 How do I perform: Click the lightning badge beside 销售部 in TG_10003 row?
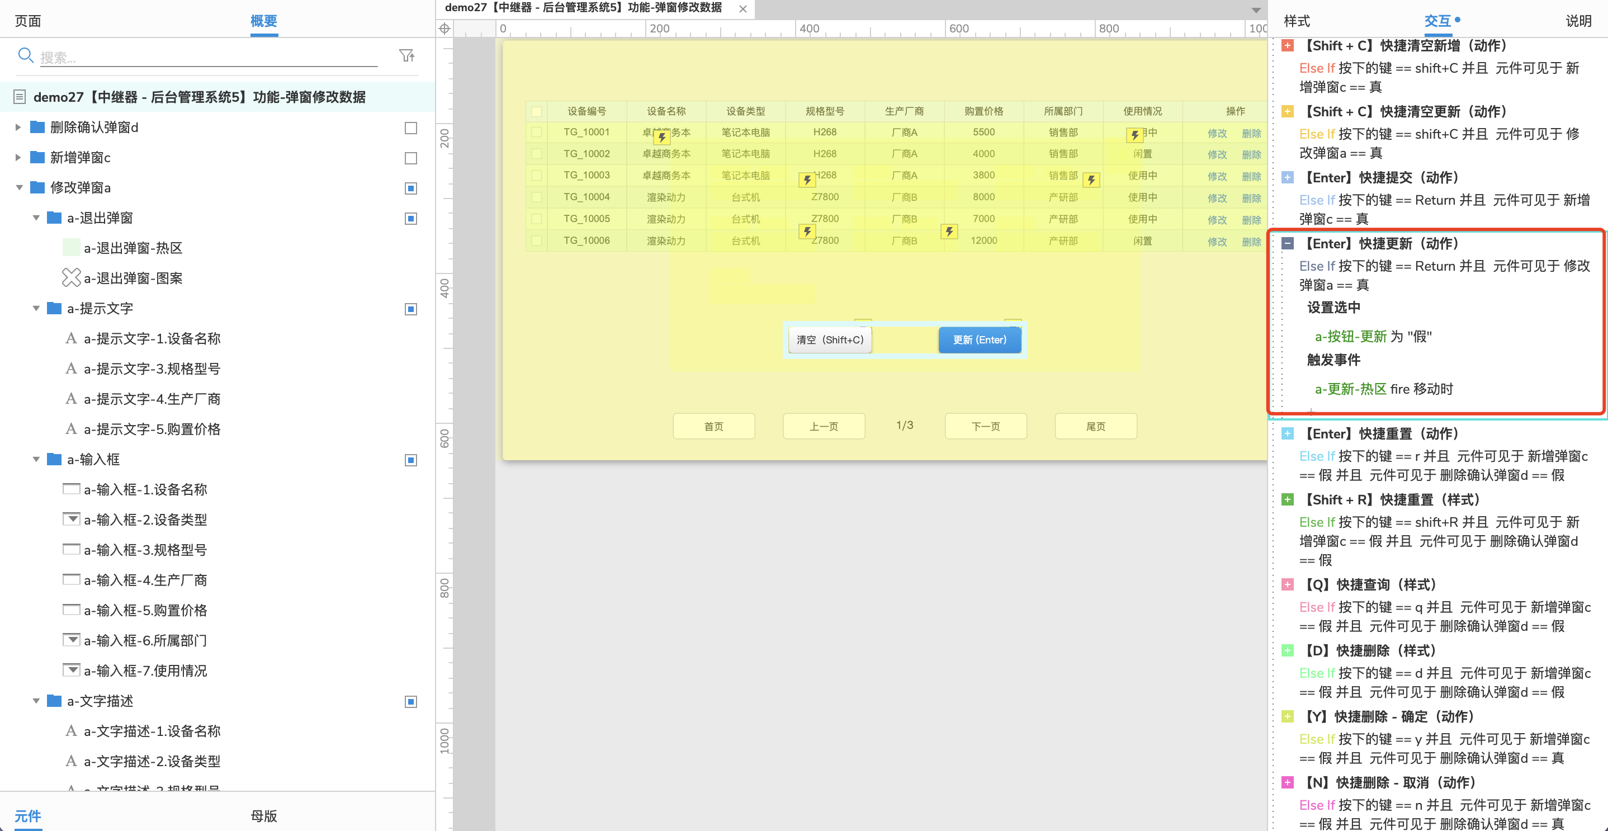pos(1091,181)
